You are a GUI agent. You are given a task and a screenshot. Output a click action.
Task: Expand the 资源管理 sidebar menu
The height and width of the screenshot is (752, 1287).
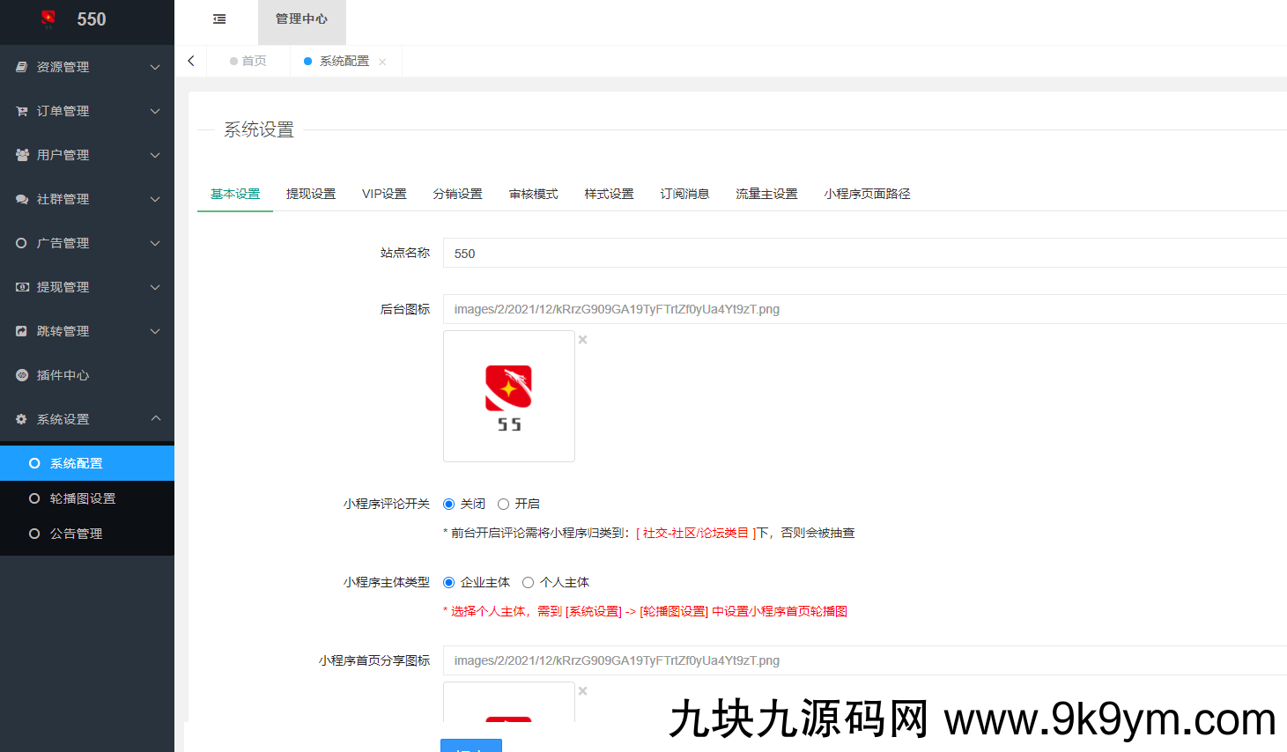(86, 67)
